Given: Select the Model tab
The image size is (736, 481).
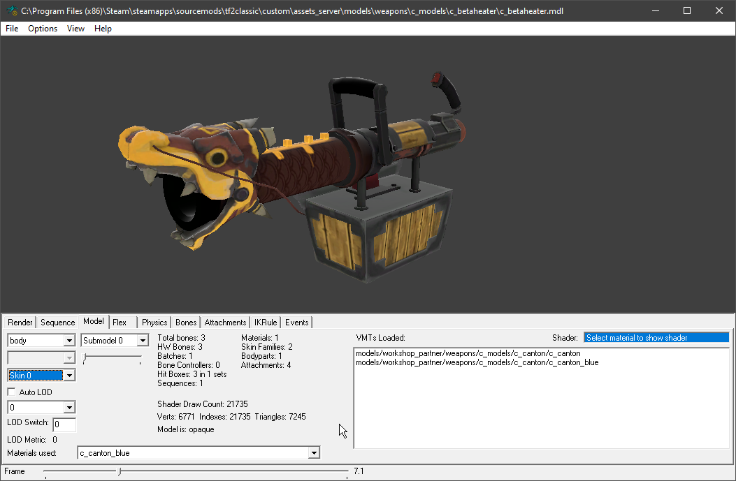Looking at the screenshot, I should [x=94, y=321].
